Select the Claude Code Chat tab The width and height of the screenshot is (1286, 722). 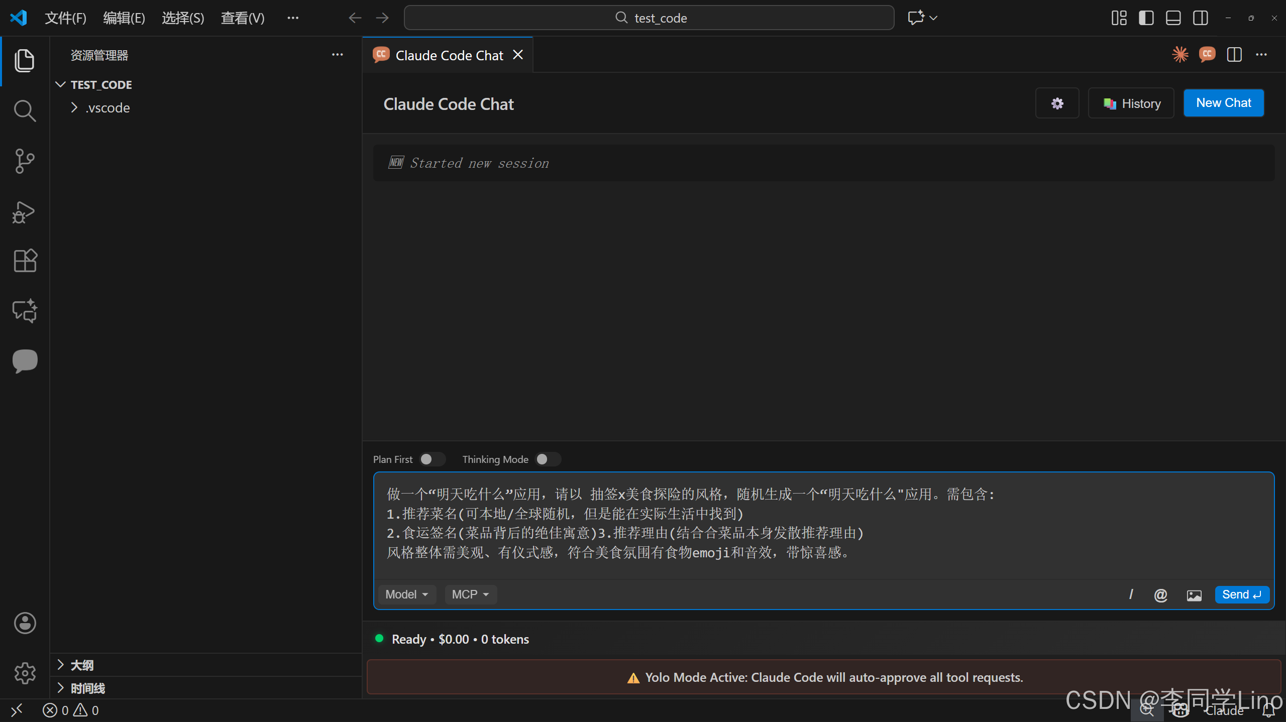point(449,55)
